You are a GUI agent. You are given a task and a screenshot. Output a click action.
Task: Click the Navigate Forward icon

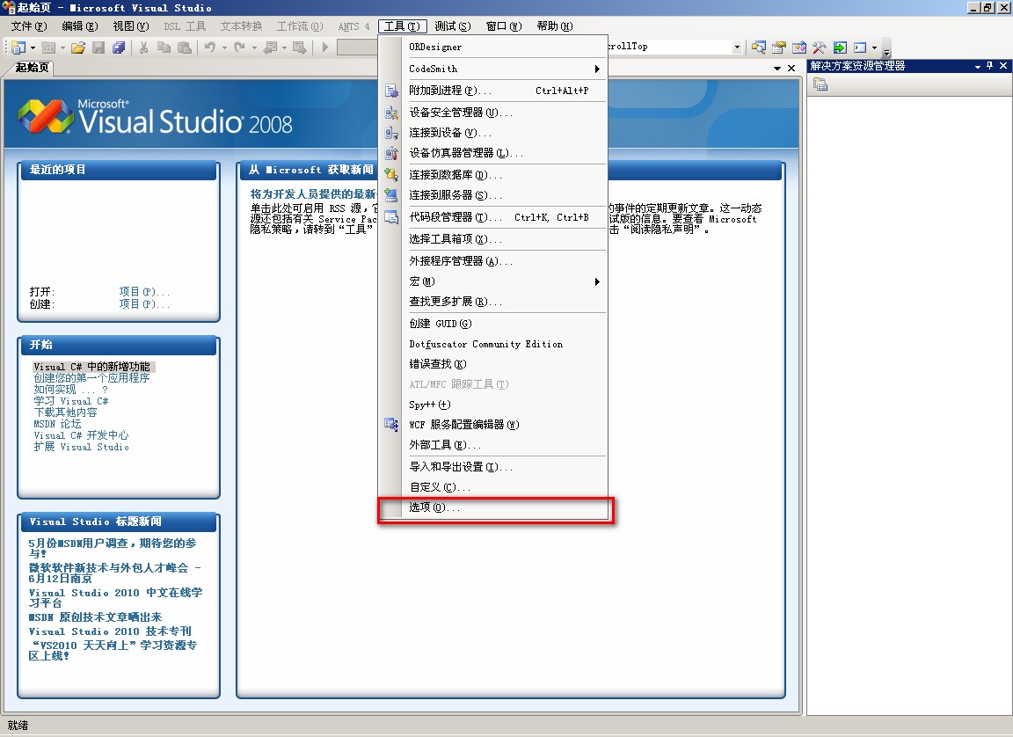(299, 47)
